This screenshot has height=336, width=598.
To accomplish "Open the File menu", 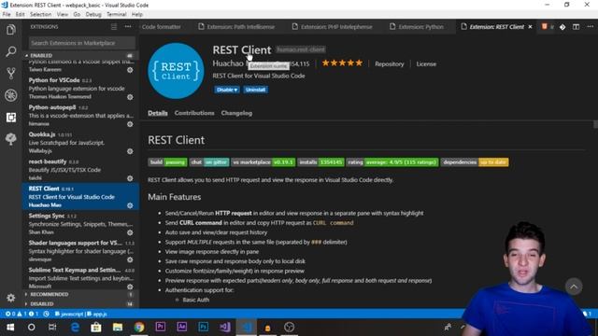I will click(x=7, y=15).
